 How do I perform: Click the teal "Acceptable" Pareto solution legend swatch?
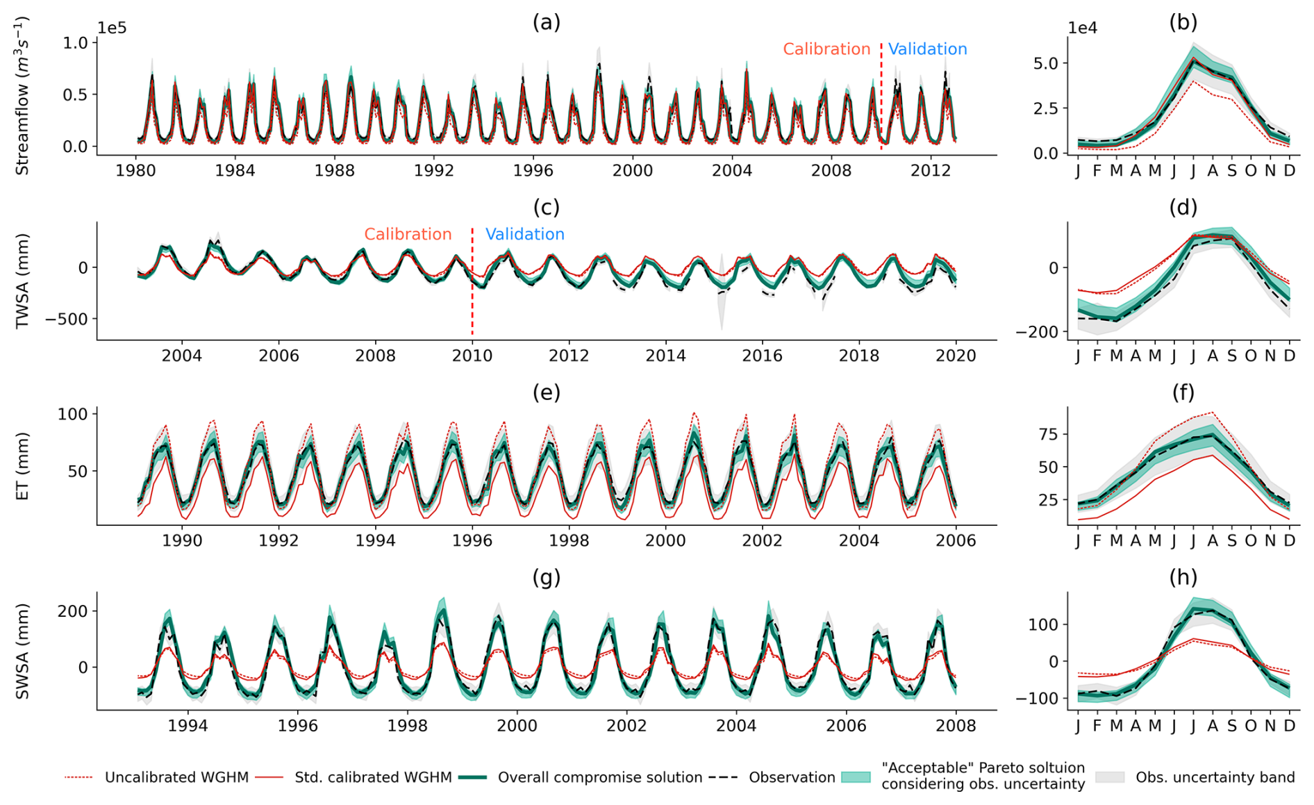[x=856, y=777]
